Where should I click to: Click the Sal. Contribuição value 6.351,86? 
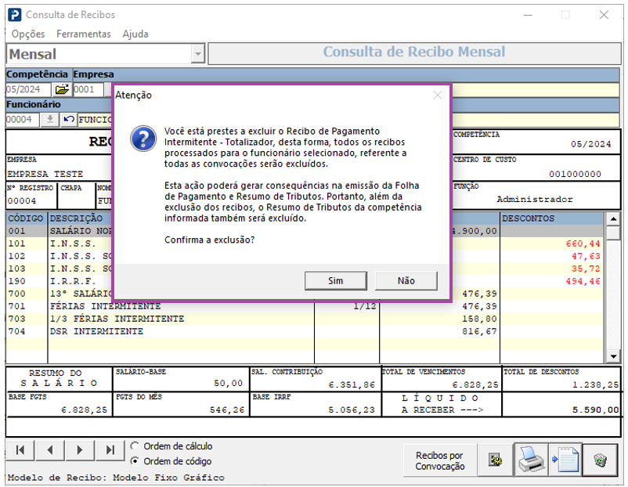tap(352, 385)
